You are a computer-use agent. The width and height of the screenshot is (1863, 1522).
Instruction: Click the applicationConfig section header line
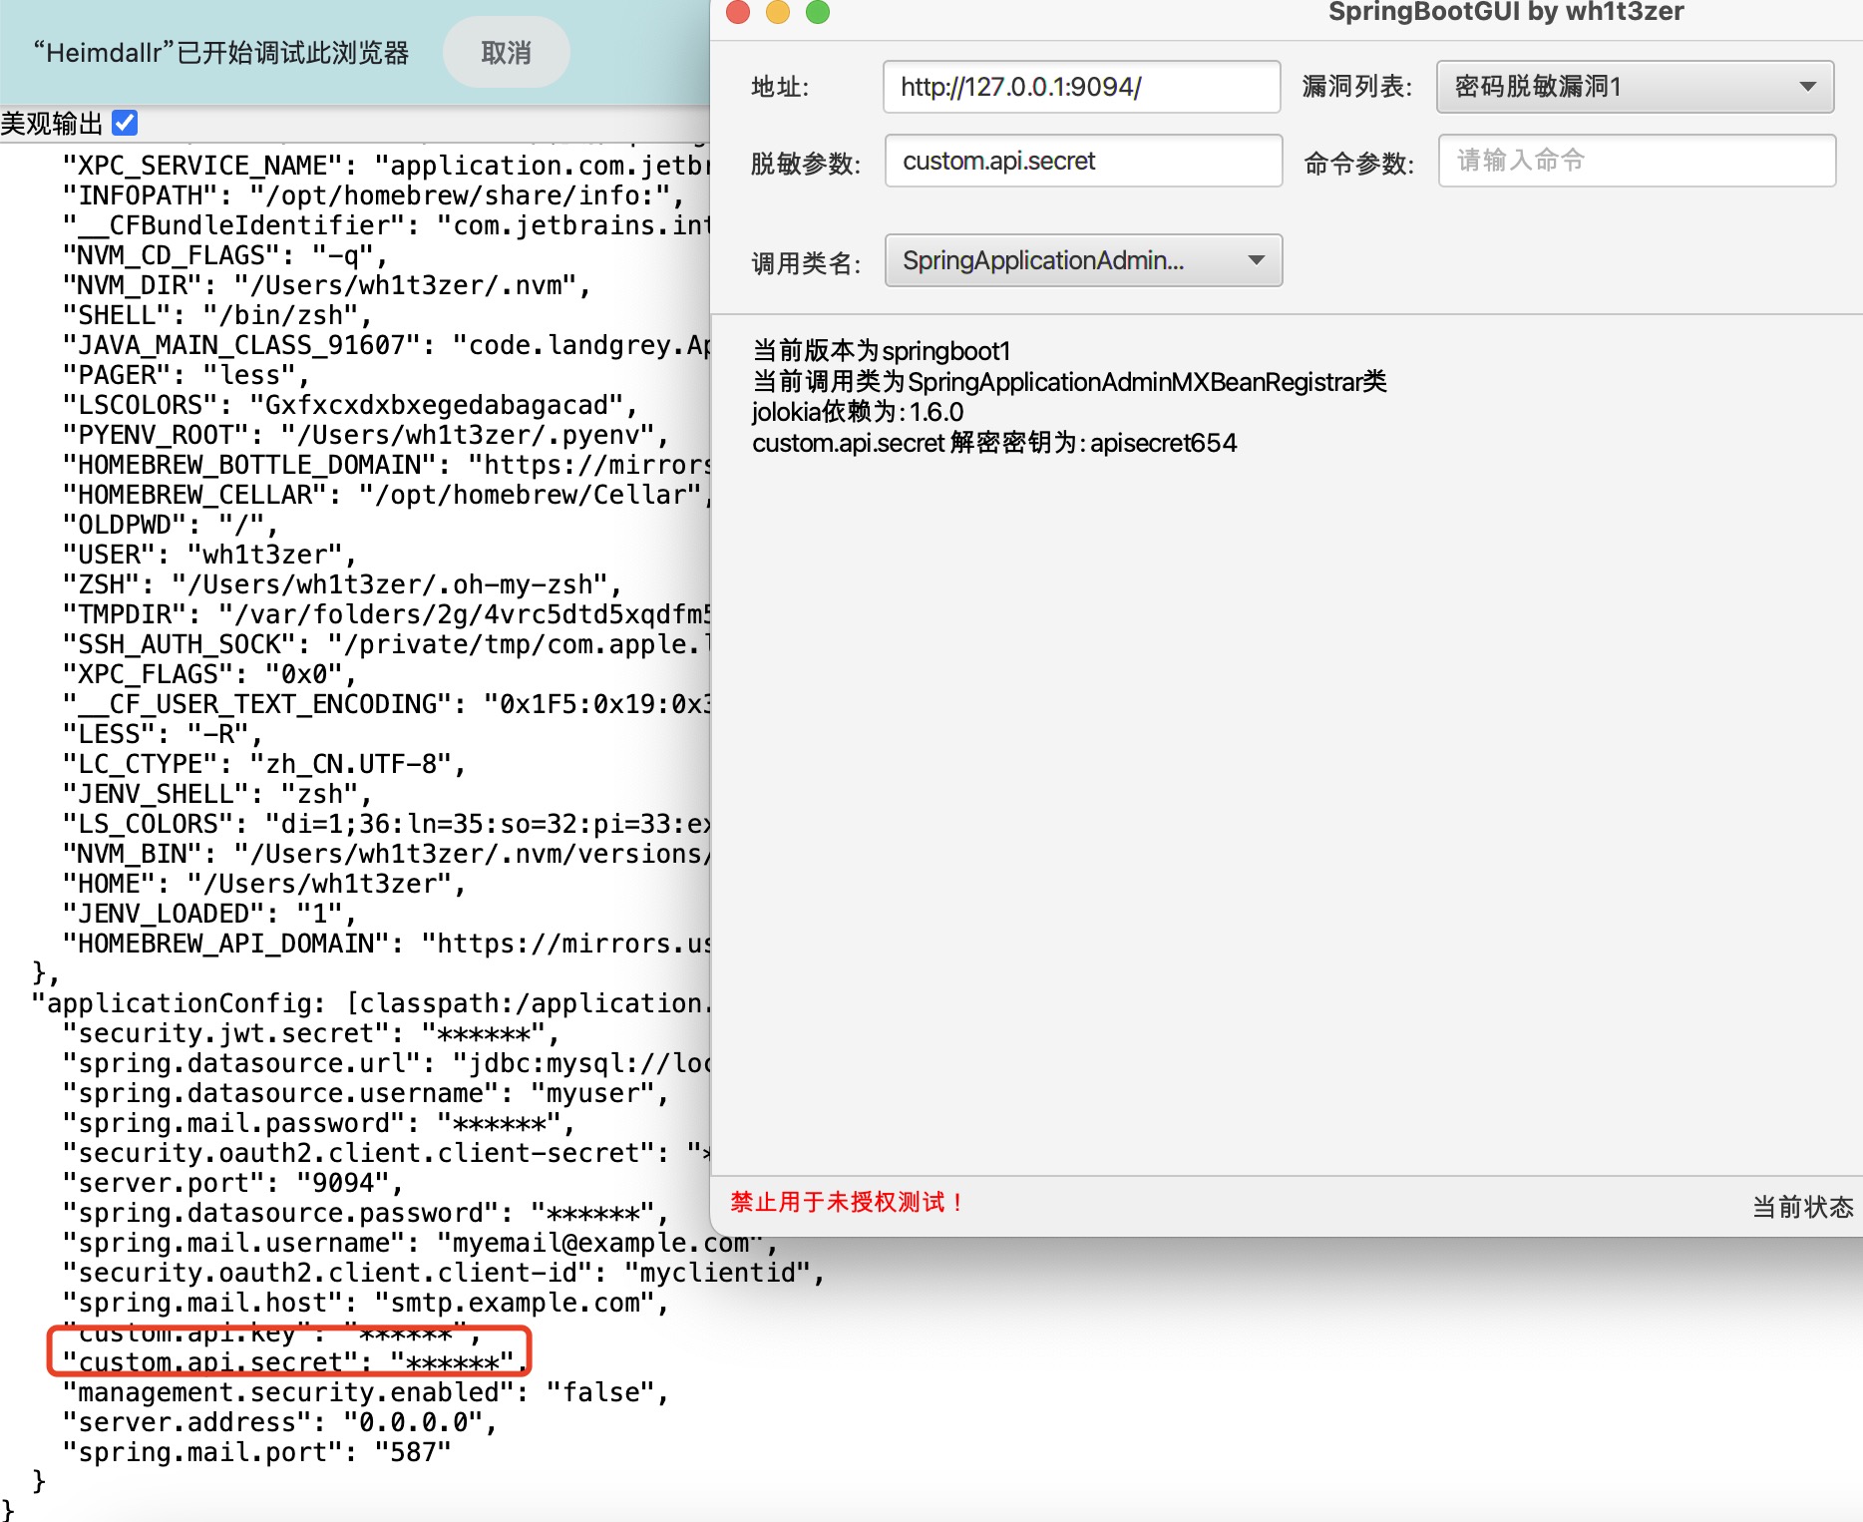click(371, 1003)
